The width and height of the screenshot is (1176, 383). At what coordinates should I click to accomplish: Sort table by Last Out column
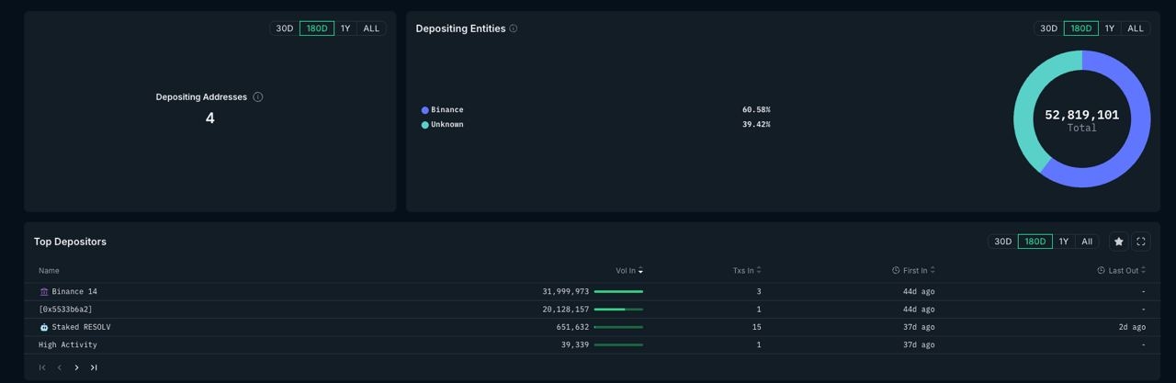[x=1122, y=271]
